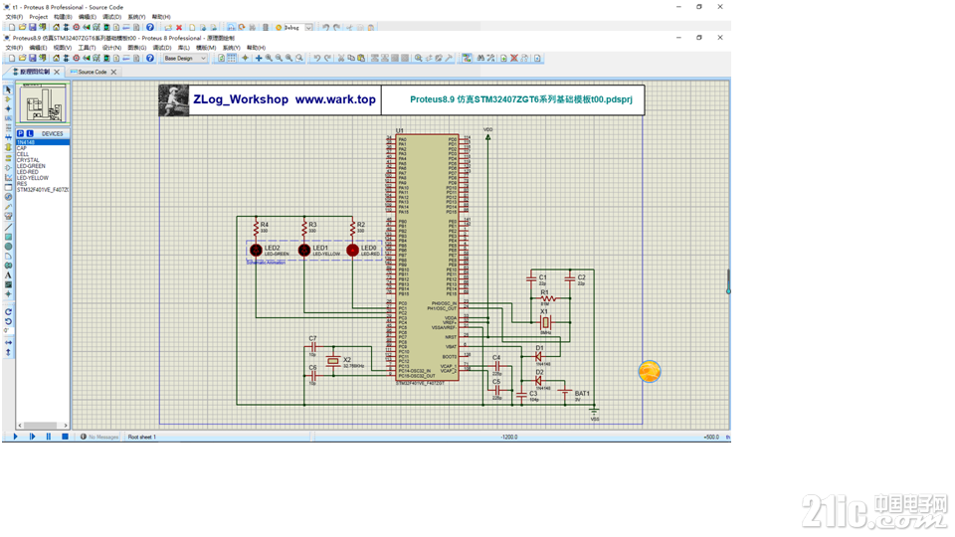The height and width of the screenshot is (537, 955).
Task: Click Zoom to Area on schematic toolbar
Action: [x=299, y=58]
